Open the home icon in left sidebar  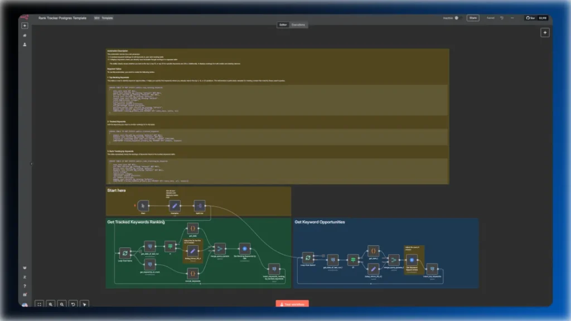25,36
